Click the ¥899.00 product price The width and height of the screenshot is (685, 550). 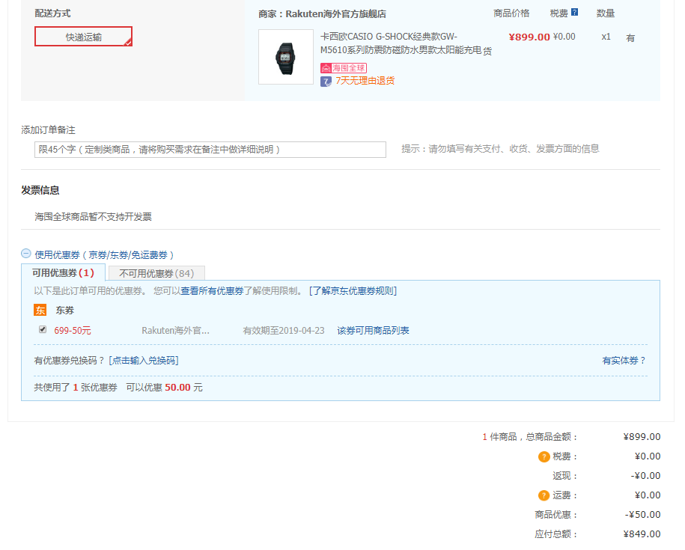pos(529,37)
